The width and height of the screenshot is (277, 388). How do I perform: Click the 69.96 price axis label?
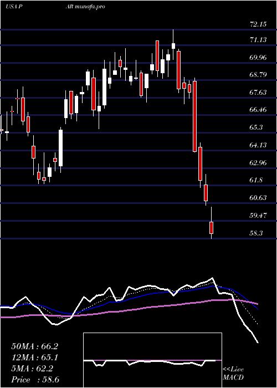pyautogui.click(x=258, y=58)
